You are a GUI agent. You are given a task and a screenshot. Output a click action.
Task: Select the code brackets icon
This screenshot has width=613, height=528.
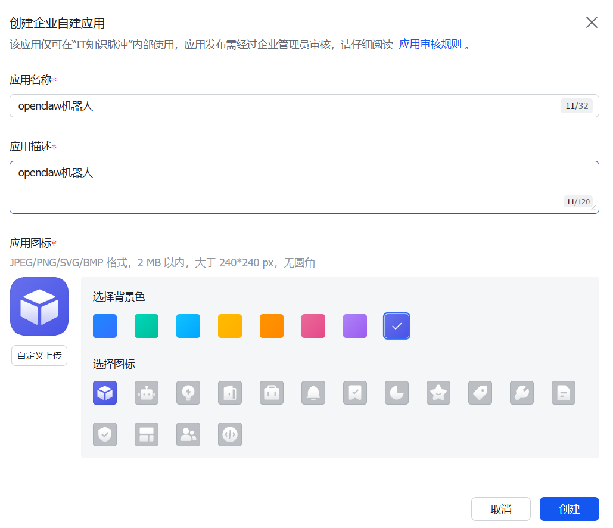click(229, 434)
